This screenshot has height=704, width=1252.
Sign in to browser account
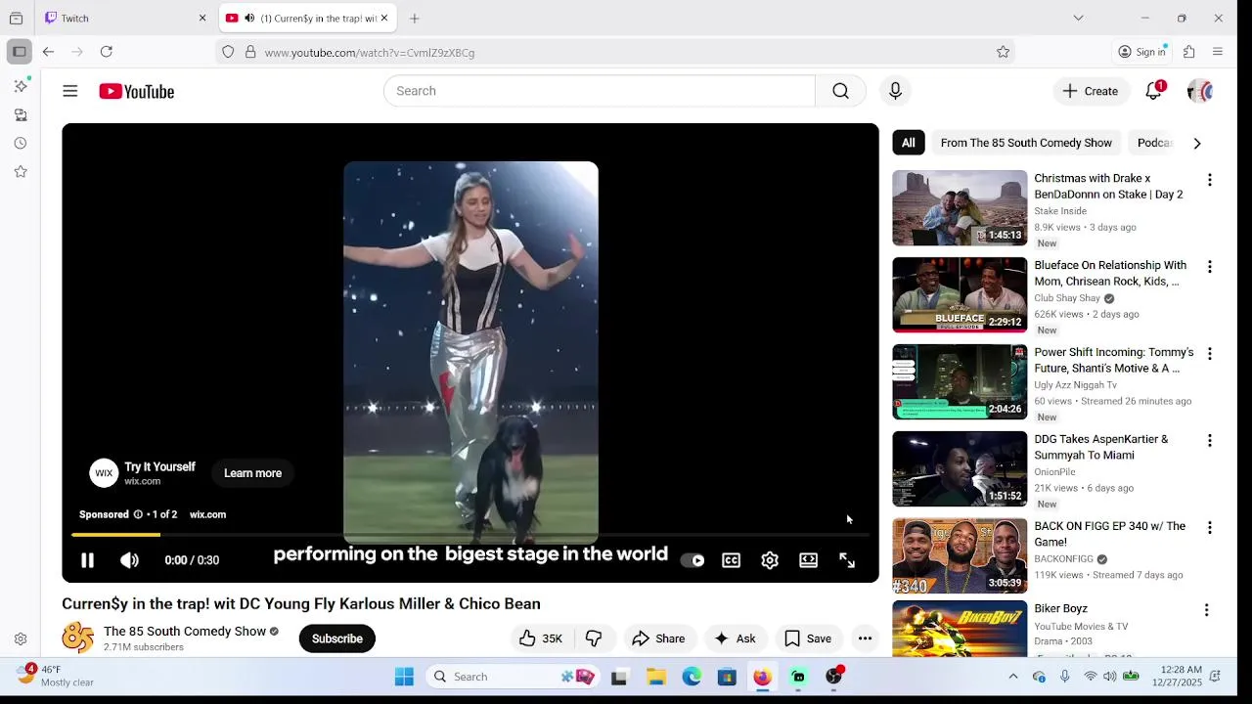[x=1142, y=52]
